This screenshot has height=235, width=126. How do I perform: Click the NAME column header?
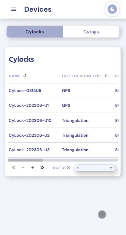click(x=14, y=76)
